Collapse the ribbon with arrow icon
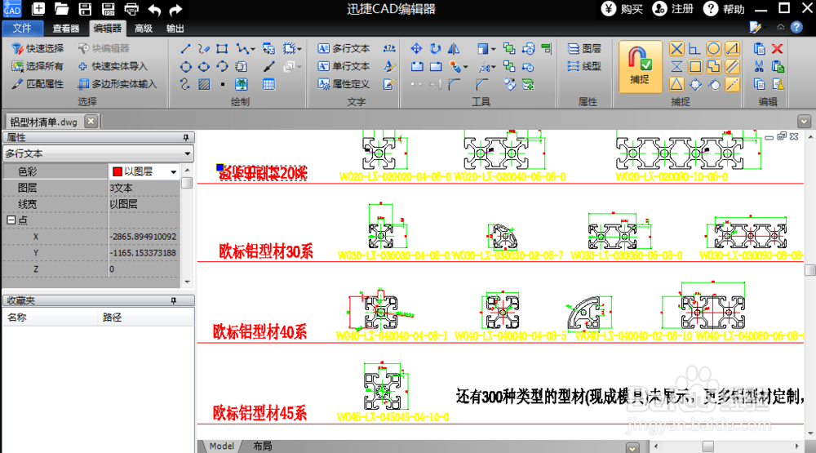The height and width of the screenshot is (453, 816). pos(780,27)
